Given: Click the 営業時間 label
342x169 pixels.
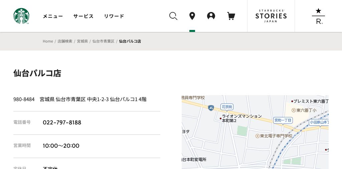Looking at the screenshot, I should click(x=22, y=145).
